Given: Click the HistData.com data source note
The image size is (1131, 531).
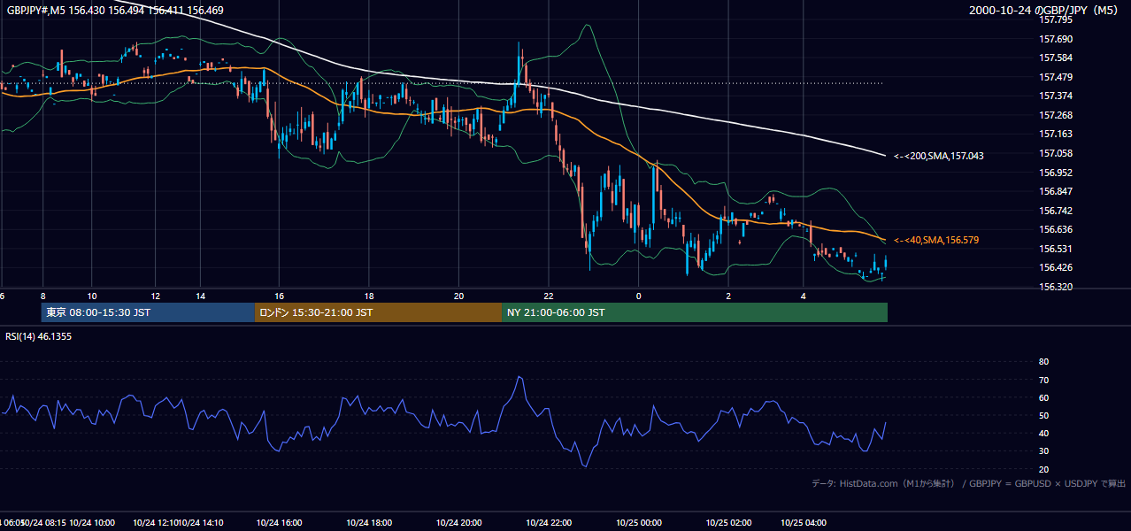Looking at the screenshot, I should click(x=969, y=483).
